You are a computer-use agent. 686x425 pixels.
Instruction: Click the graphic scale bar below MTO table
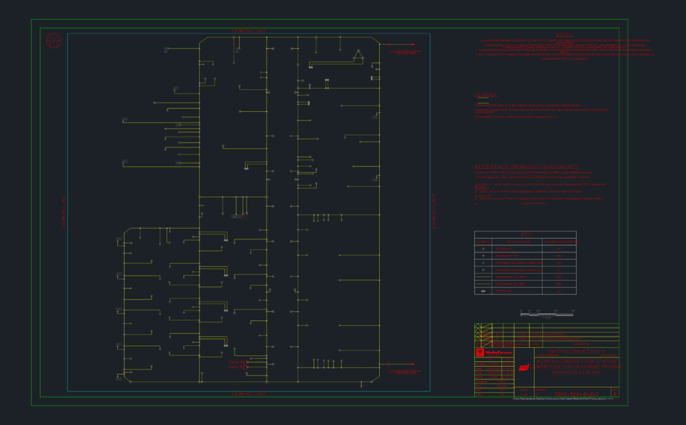(x=547, y=314)
